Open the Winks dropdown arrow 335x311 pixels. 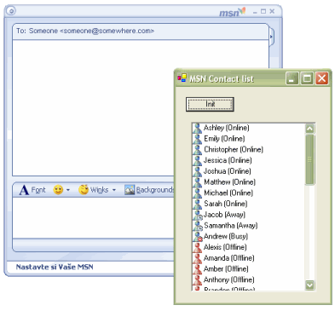[x=114, y=190]
